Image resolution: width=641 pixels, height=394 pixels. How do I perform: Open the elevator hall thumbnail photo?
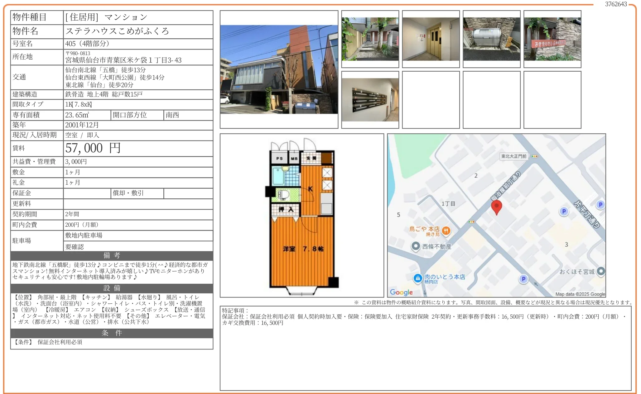pos(431,39)
